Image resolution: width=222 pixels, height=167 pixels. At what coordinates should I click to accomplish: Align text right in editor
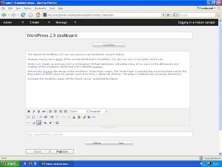coord(60,111)
